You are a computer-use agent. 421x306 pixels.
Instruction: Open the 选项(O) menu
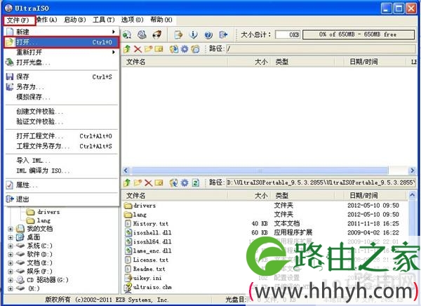[x=133, y=20]
